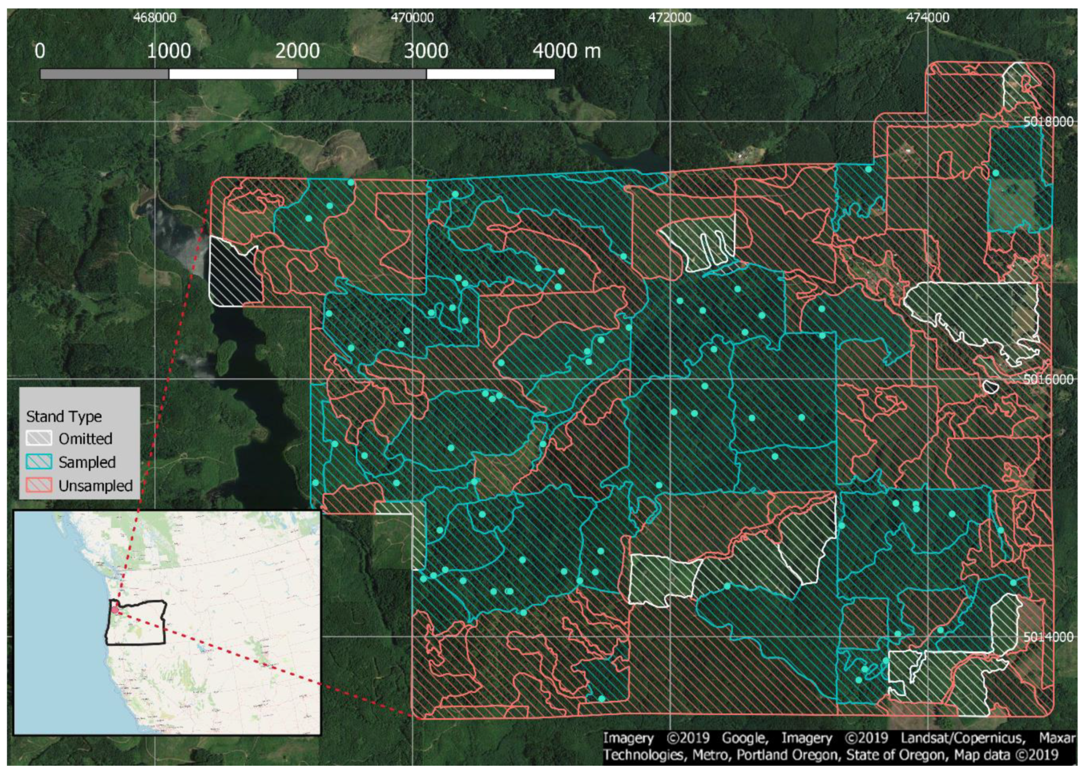Select the Stand Type legend title
Image resolution: width=1084 pixels, height=773 pixels.
coord(64,416)
